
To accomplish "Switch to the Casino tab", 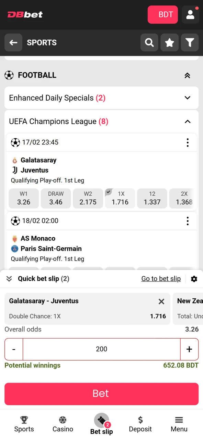I will pyautogui.click(x=63, y=424).
